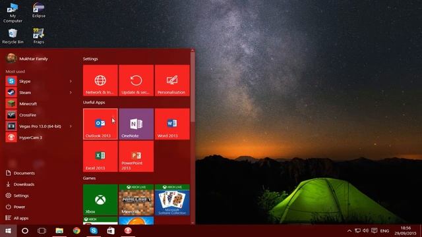Click the ENG language indicator
The width and height of the screenshot is (422, 237).
coord(384,231)
